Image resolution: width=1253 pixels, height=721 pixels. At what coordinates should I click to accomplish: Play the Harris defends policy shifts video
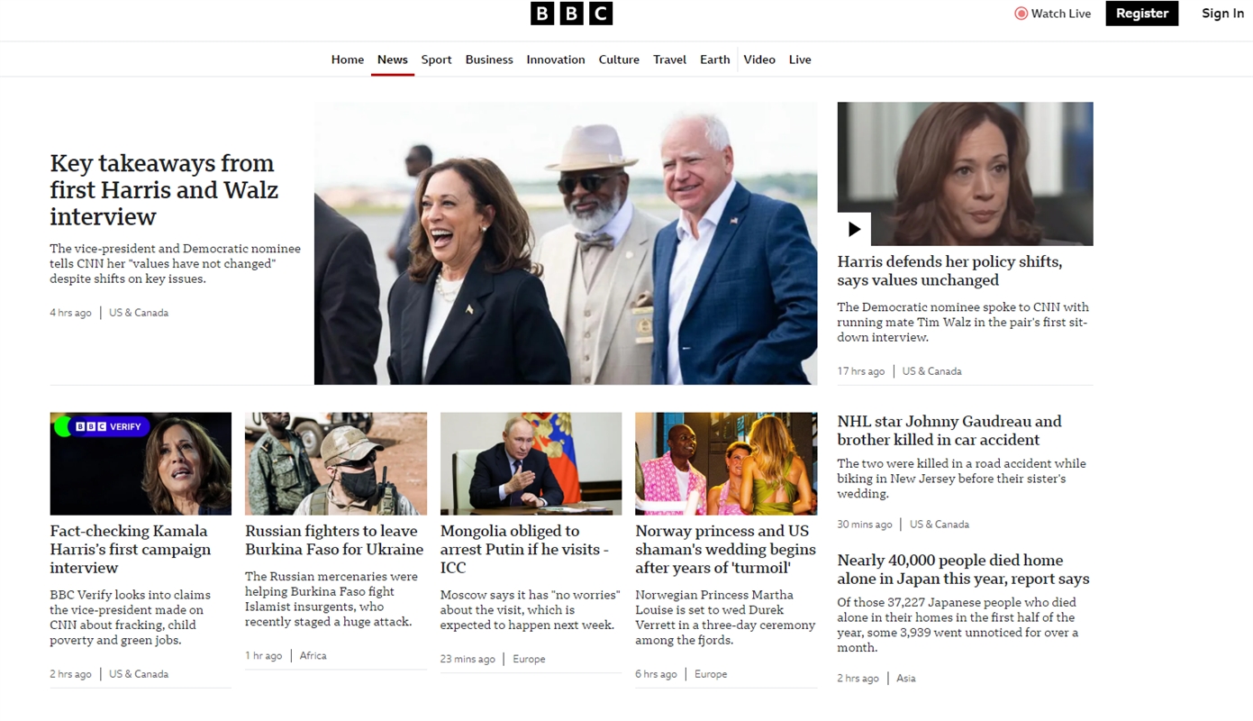854,229
